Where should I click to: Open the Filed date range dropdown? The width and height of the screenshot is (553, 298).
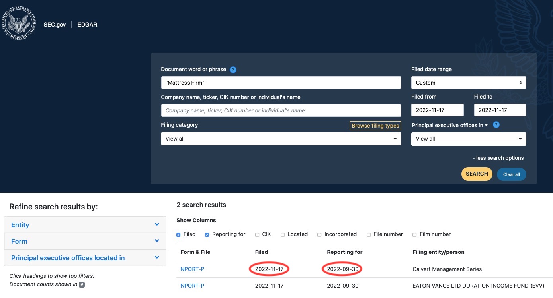pyautogui.click(x=469, y=83)
